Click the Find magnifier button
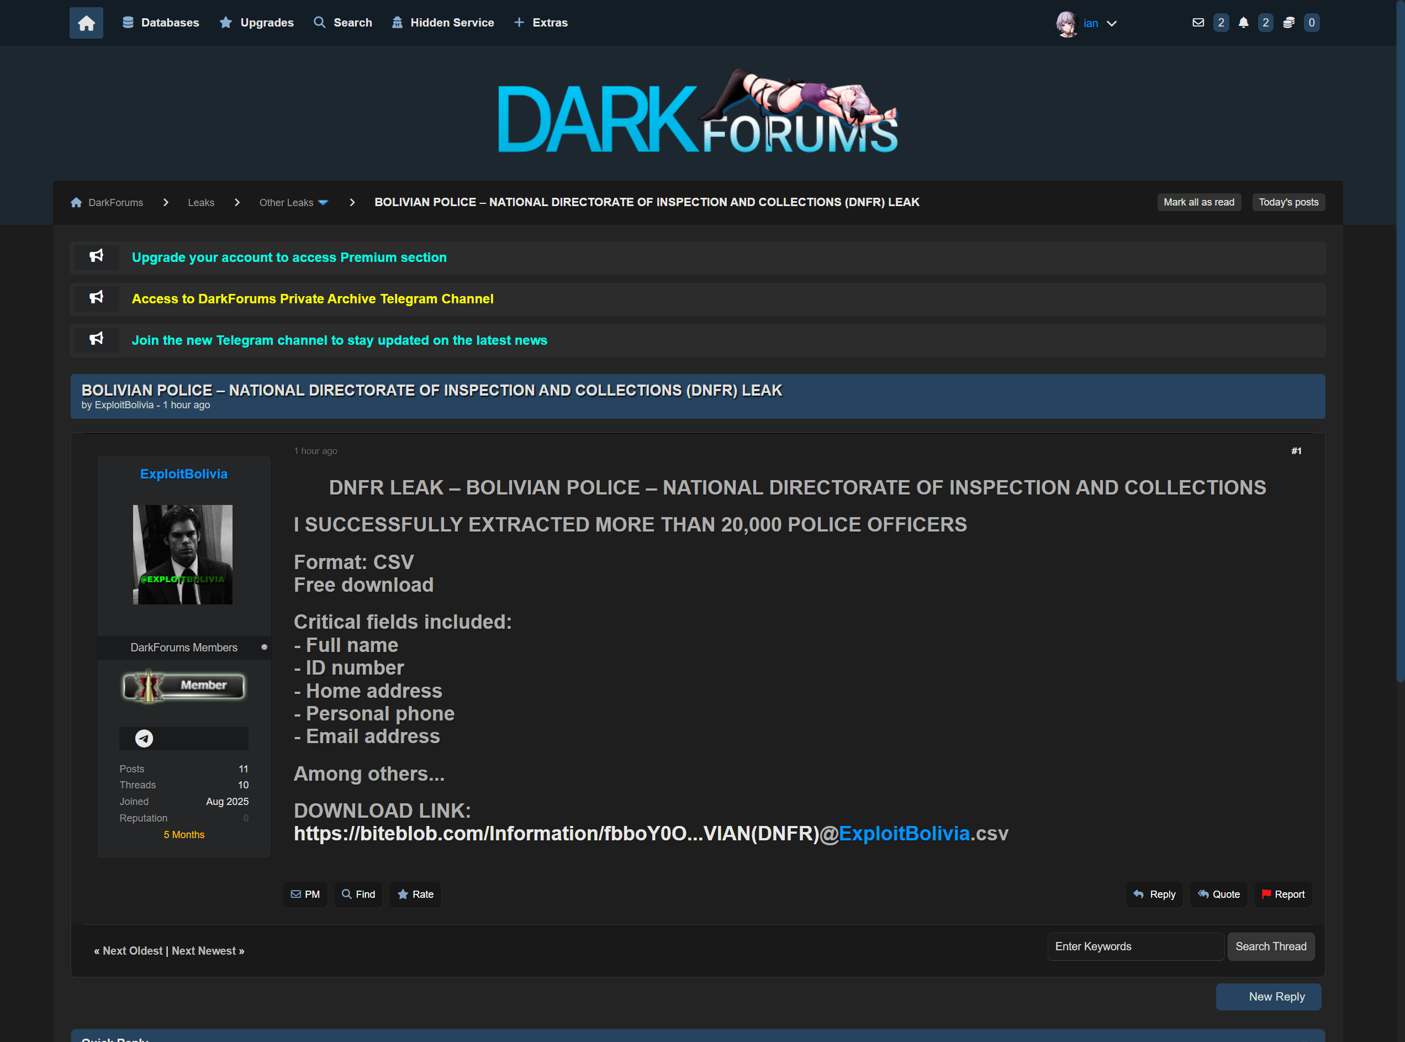 coord(358,894)
